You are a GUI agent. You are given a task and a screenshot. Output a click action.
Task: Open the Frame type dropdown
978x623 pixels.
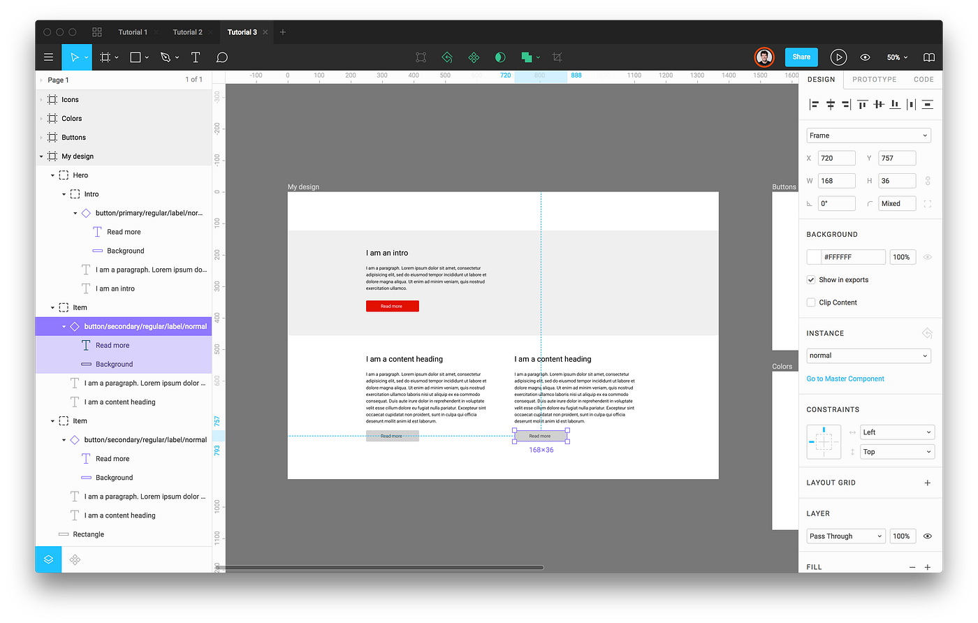pyautogui.click(x=868, y=135)
